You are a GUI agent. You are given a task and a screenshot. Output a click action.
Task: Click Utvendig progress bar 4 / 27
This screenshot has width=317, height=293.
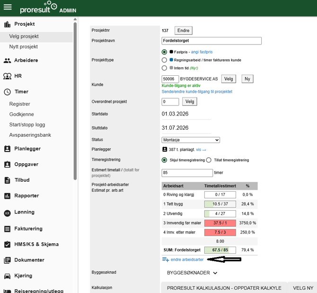[x=220, y=213]
